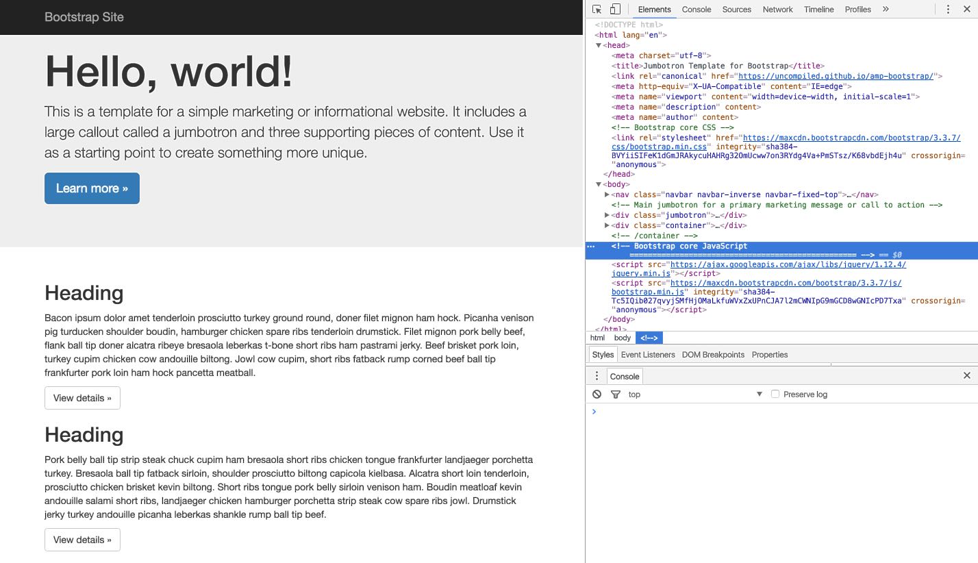The image size is (978, 563).
Task: Expand the div container element node
Action: [607, 225]
